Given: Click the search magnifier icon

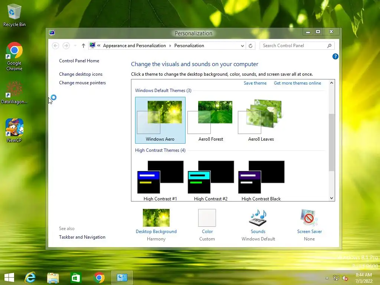Looking at the screenshot, I should 329,46.
